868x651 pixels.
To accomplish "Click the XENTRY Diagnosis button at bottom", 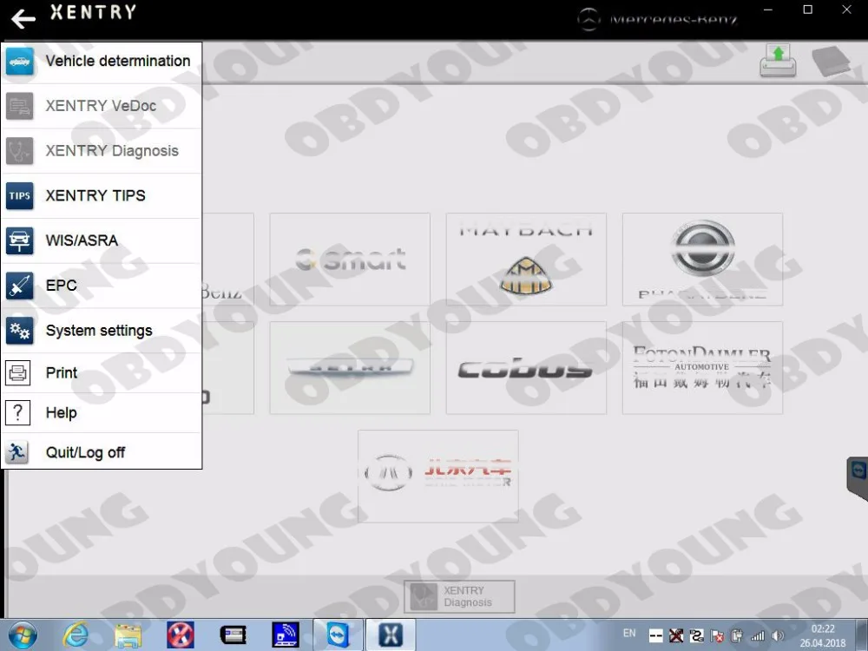I will [459, 596].
